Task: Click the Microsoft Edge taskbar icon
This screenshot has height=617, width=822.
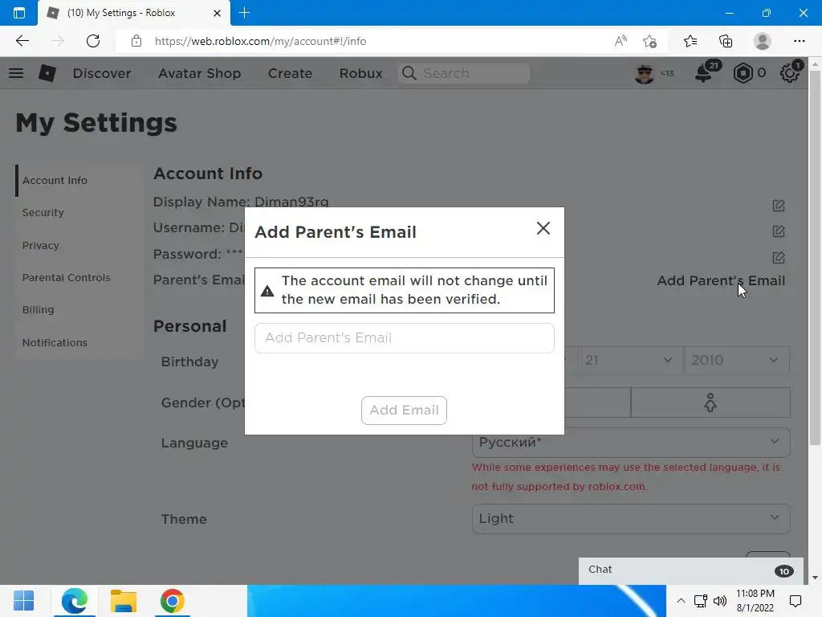Action: pyautogui.click(x=74, y=601)
